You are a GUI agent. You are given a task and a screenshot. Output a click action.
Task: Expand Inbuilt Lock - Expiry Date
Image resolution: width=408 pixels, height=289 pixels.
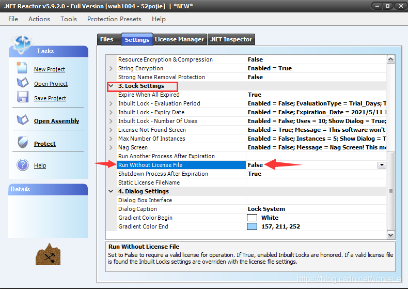tap(111, 113)
